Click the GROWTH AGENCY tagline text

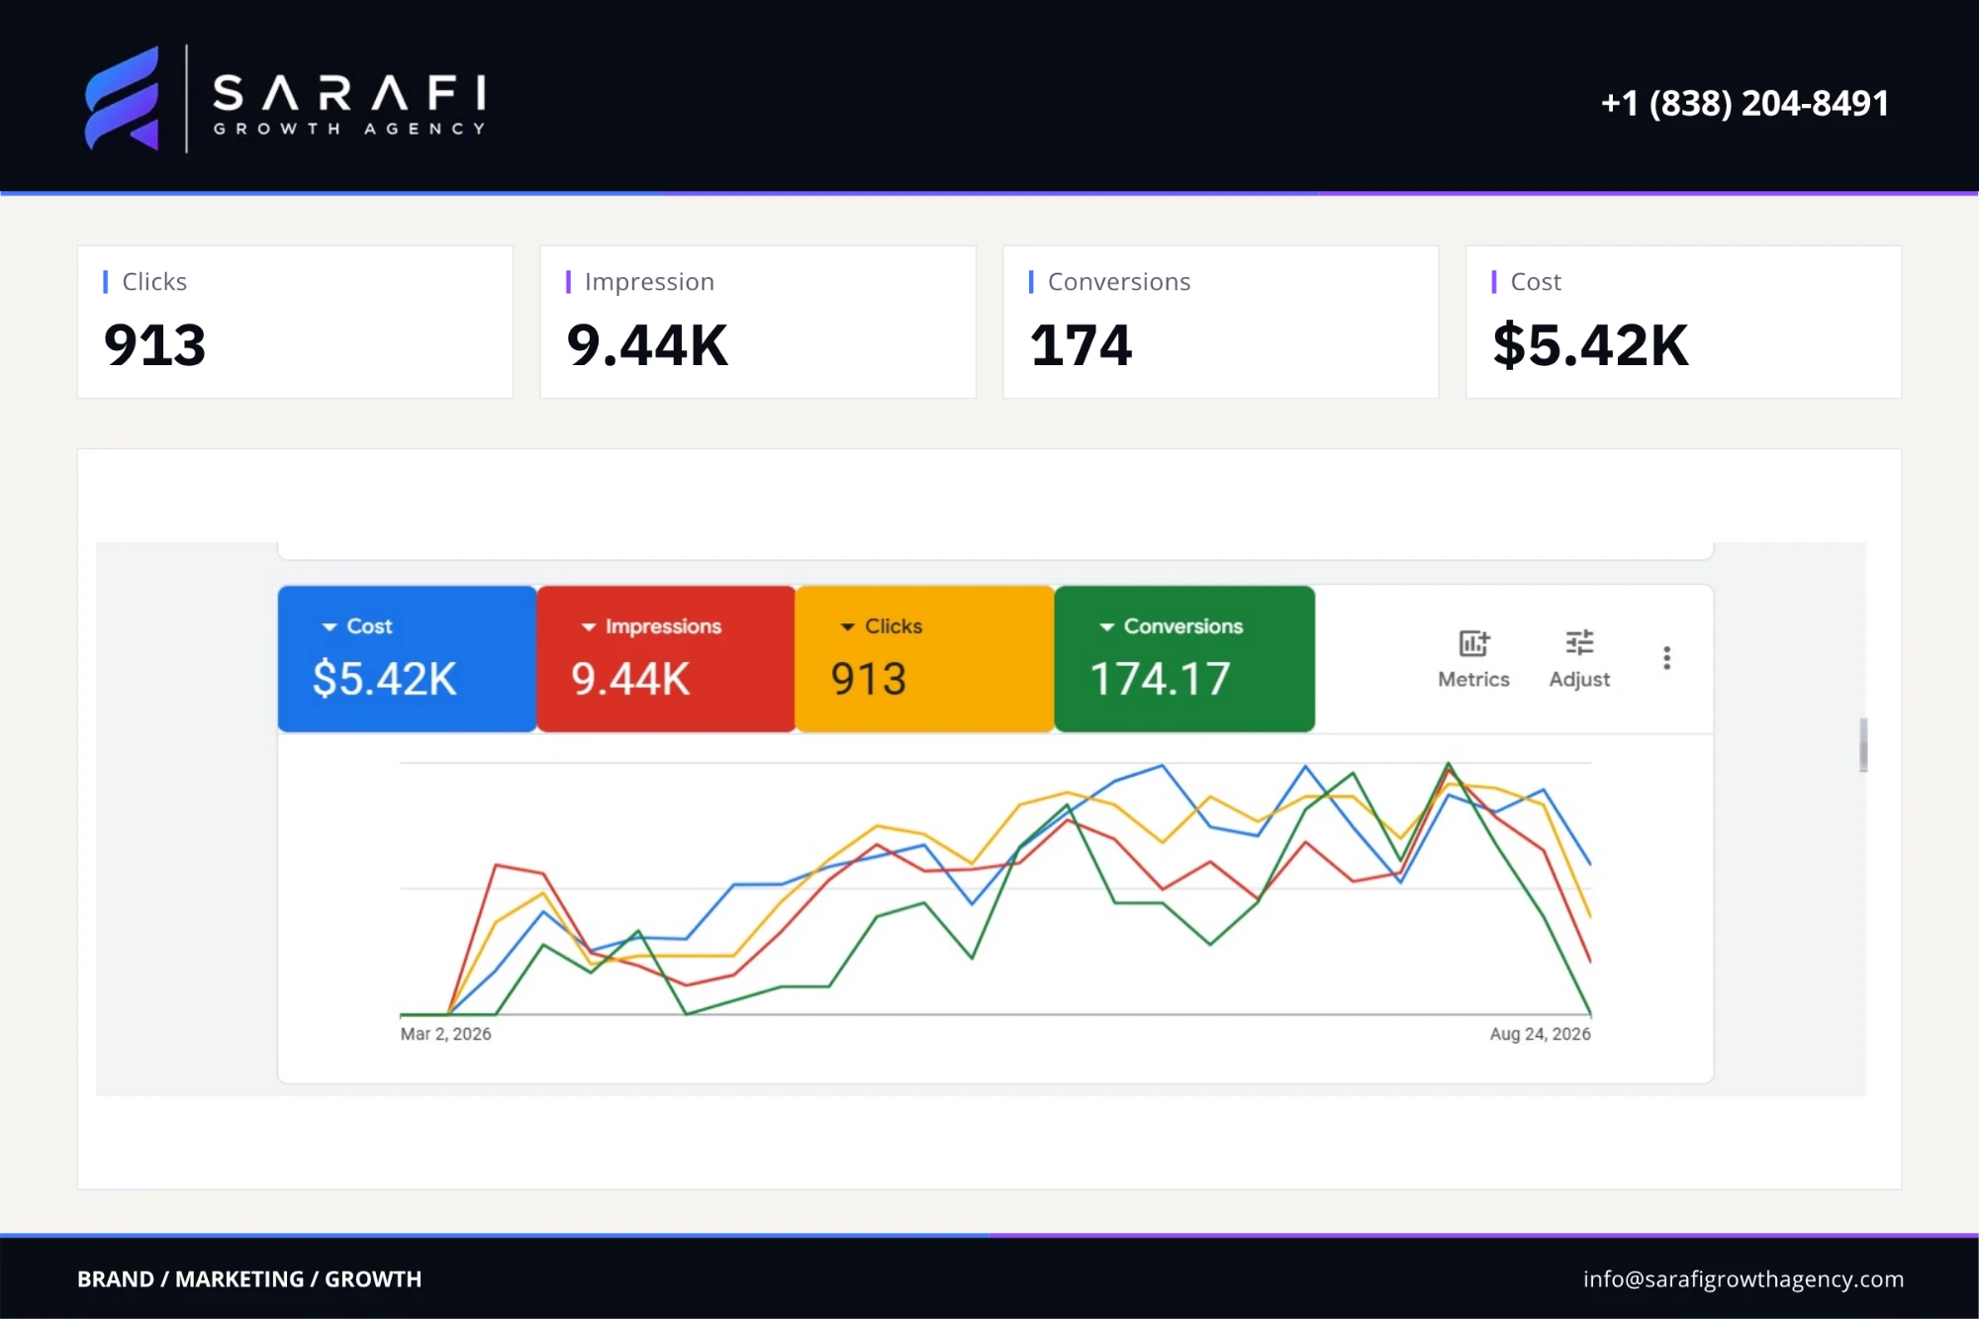[349, 129]
